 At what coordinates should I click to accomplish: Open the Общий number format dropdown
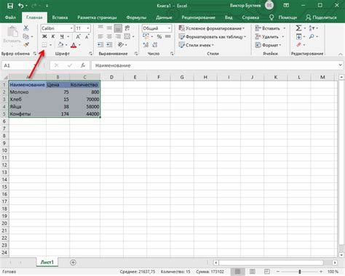tap(169, 28)
